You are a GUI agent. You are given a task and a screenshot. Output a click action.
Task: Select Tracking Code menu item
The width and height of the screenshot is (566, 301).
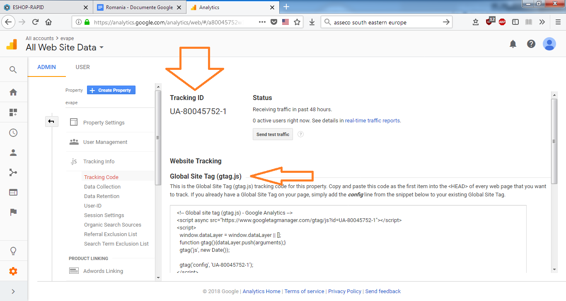101,177
